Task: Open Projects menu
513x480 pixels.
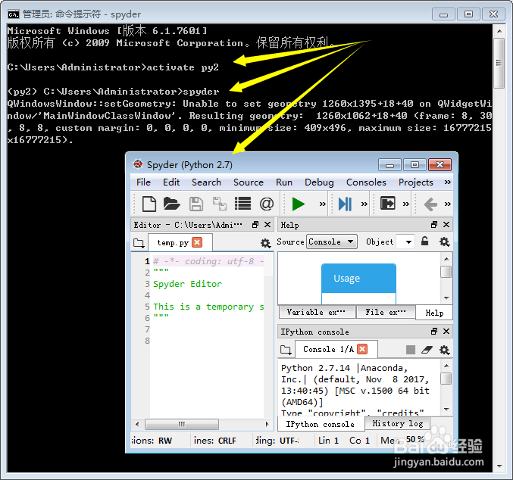Action: click(x=415, y=182)
